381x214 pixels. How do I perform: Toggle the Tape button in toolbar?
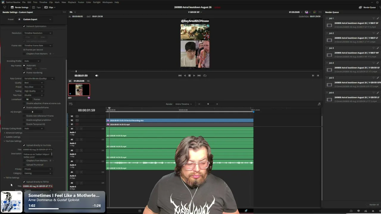(37, 7)
